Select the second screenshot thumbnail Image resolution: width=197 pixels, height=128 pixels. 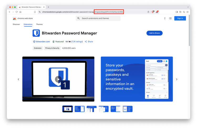[x=80, y=109]
